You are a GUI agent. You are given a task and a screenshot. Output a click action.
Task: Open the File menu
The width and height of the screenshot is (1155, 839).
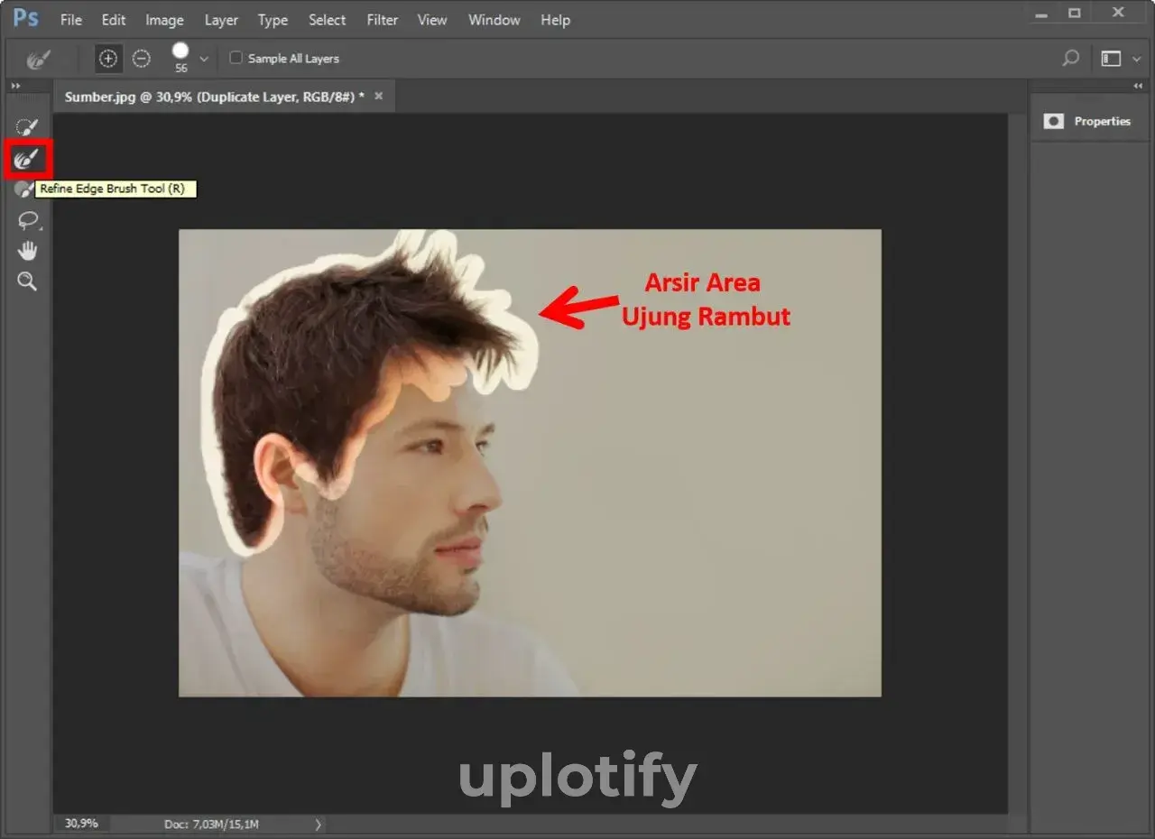click(70, 19)
